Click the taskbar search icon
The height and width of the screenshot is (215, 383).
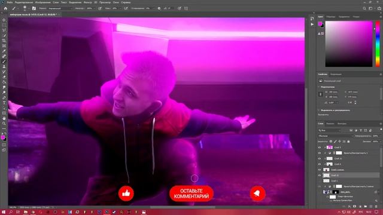(x=11, y=212)
